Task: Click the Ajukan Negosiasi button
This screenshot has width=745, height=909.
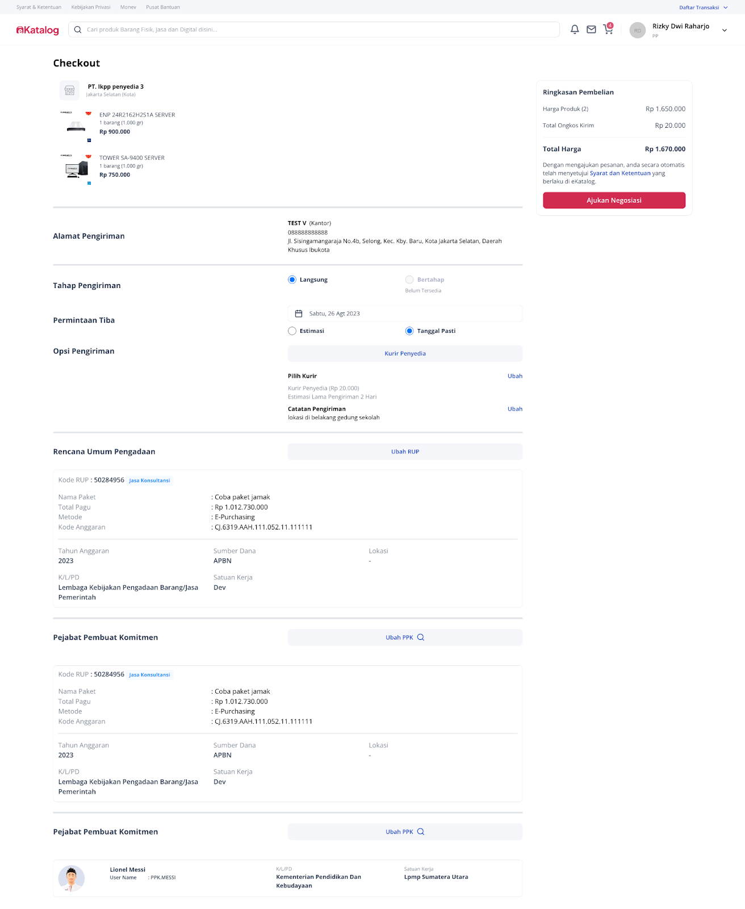Action: pyautogui.click(x=614, y=201)
